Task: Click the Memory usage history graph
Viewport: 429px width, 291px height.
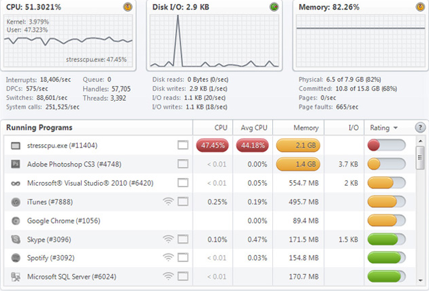Action: pos(361,41)
